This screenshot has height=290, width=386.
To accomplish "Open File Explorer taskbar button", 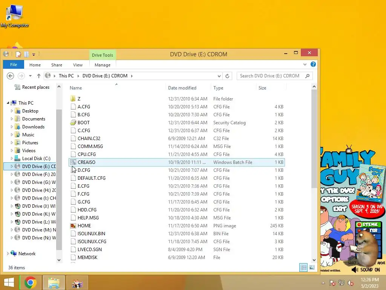I will click(54, 282).
